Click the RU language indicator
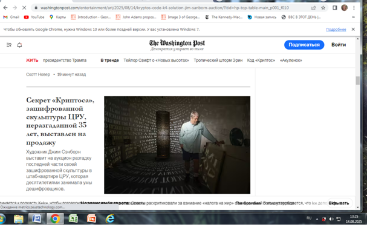This screenshot has height=227, width=367. point(309,218)
